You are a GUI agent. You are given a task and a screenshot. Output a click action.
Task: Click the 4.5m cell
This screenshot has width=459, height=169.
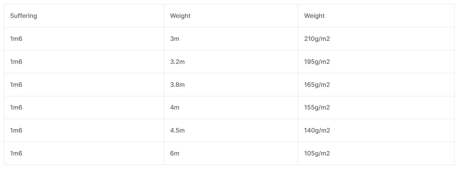(x=177, y=130)
